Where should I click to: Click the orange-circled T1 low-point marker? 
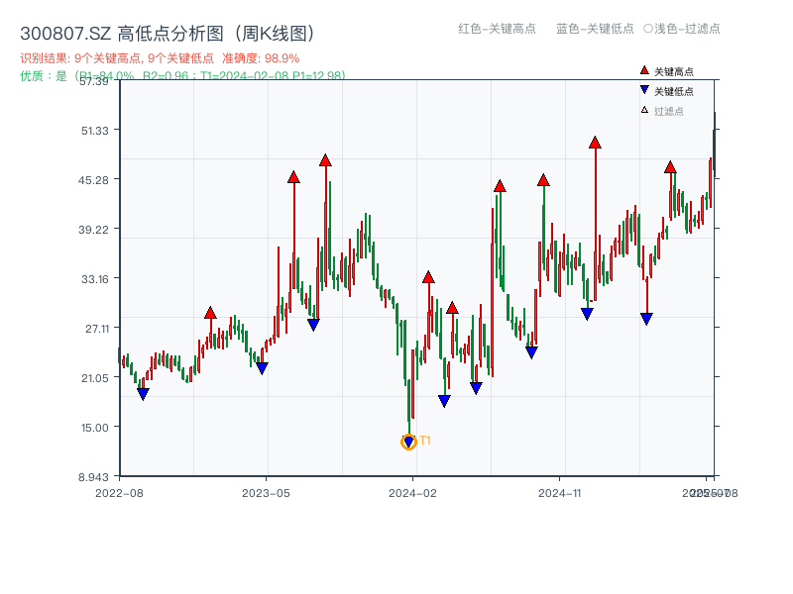(x=408, y=442)
